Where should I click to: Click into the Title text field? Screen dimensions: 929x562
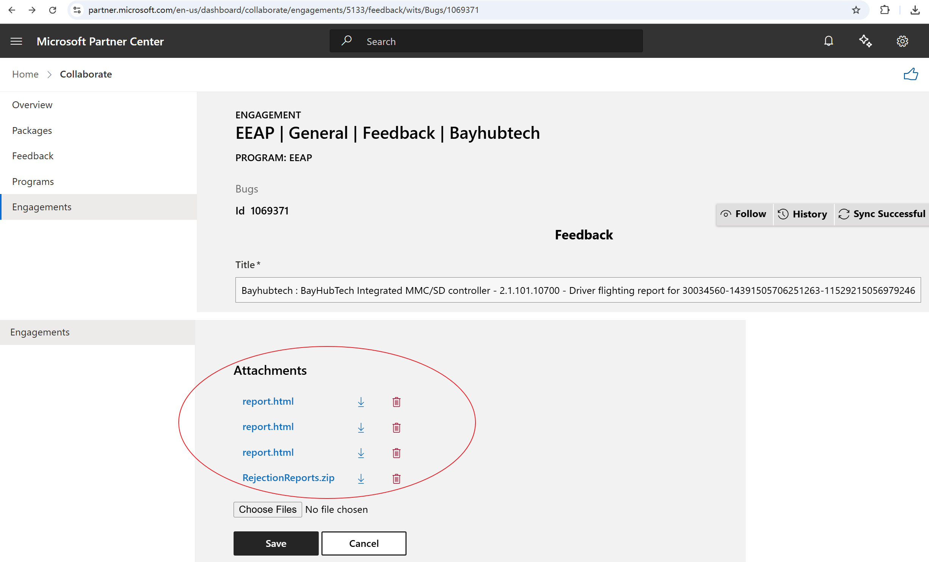(577, 290)
